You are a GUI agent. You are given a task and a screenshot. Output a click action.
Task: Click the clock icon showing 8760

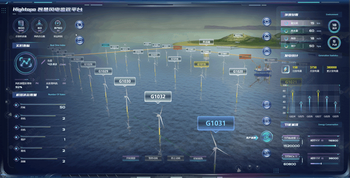58,26
